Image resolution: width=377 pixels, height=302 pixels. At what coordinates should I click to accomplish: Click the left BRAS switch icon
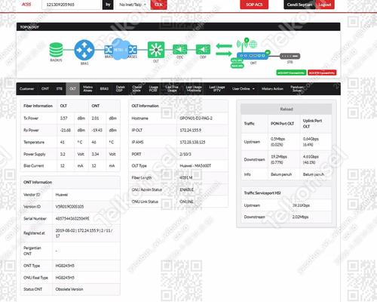point(109,49)
